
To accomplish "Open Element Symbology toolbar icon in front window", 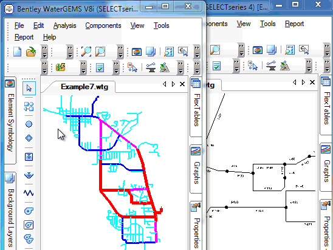I will click(x=136, y=52).
